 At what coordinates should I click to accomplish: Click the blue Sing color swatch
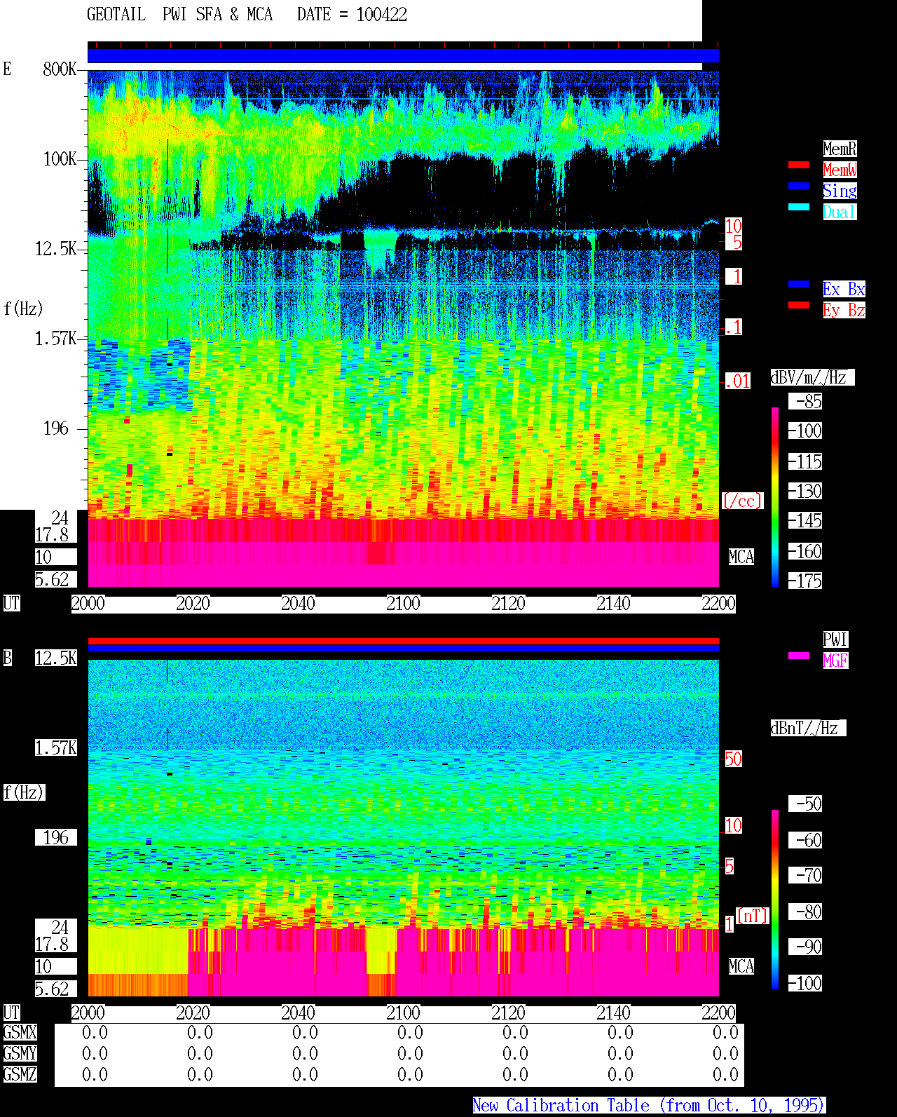[x=799, y=186]
